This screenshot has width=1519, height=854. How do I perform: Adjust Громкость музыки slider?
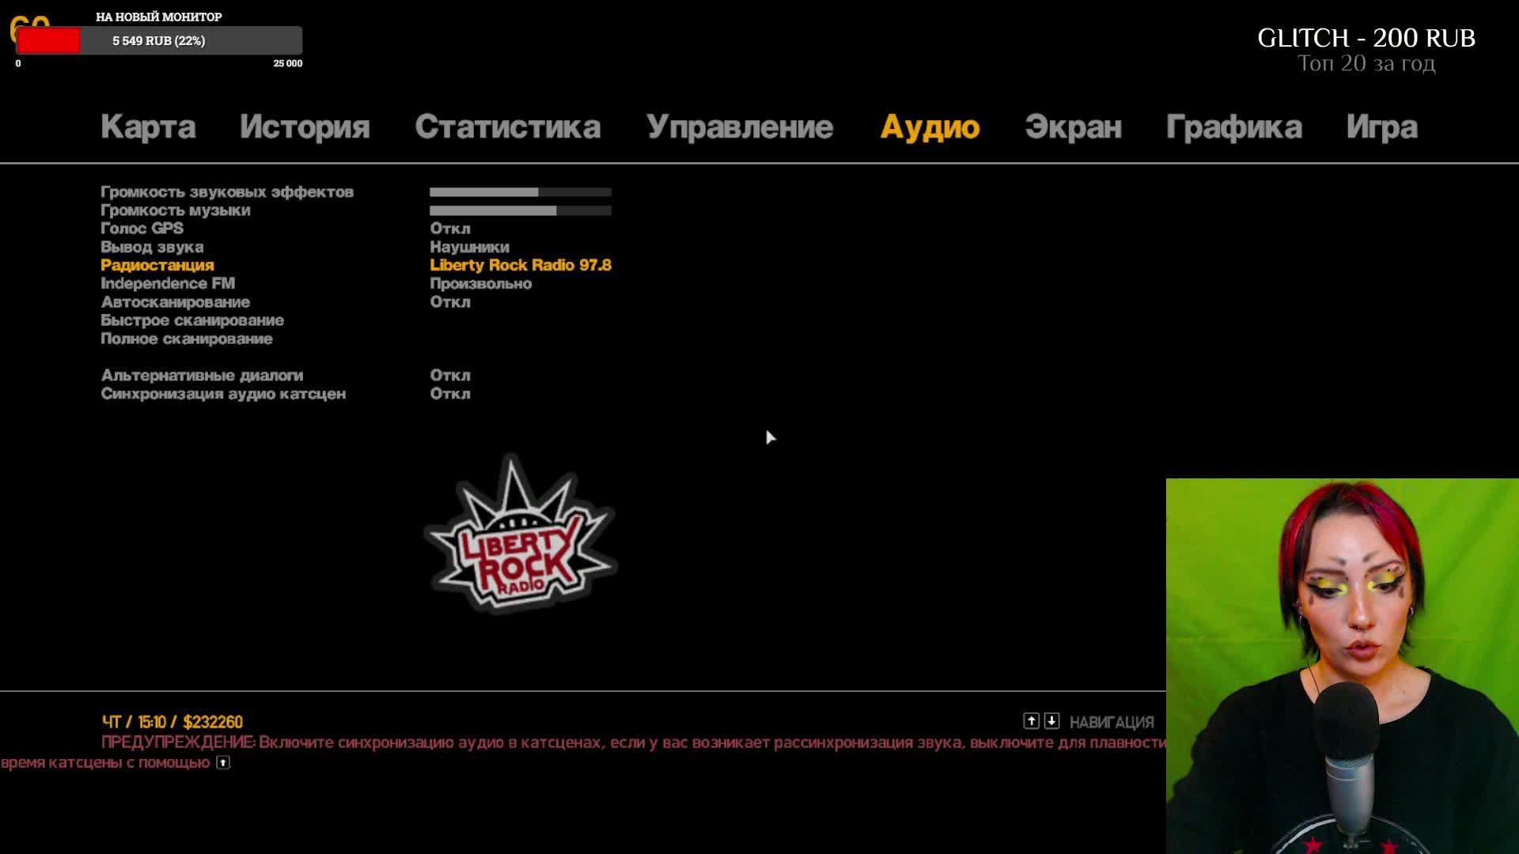520,211
